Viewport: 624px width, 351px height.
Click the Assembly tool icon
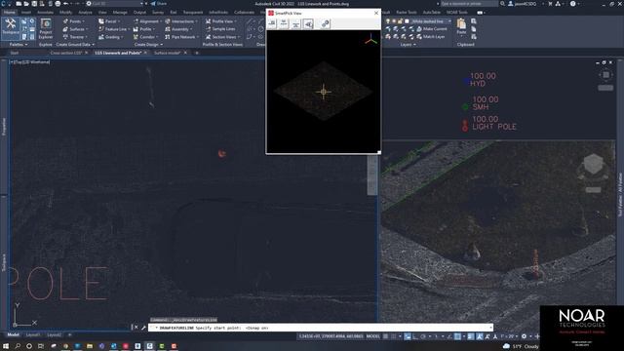pos(168,29)
